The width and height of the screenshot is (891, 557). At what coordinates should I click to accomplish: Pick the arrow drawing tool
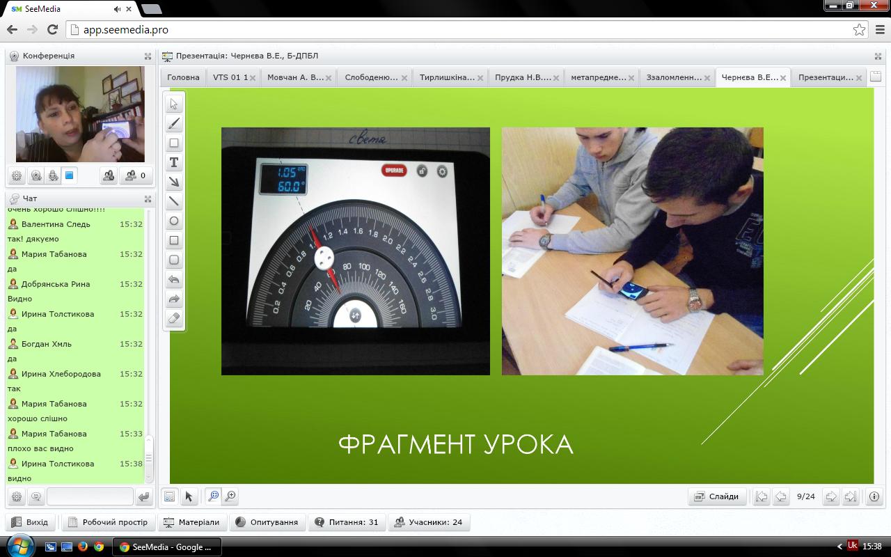[x=174, y=182]
